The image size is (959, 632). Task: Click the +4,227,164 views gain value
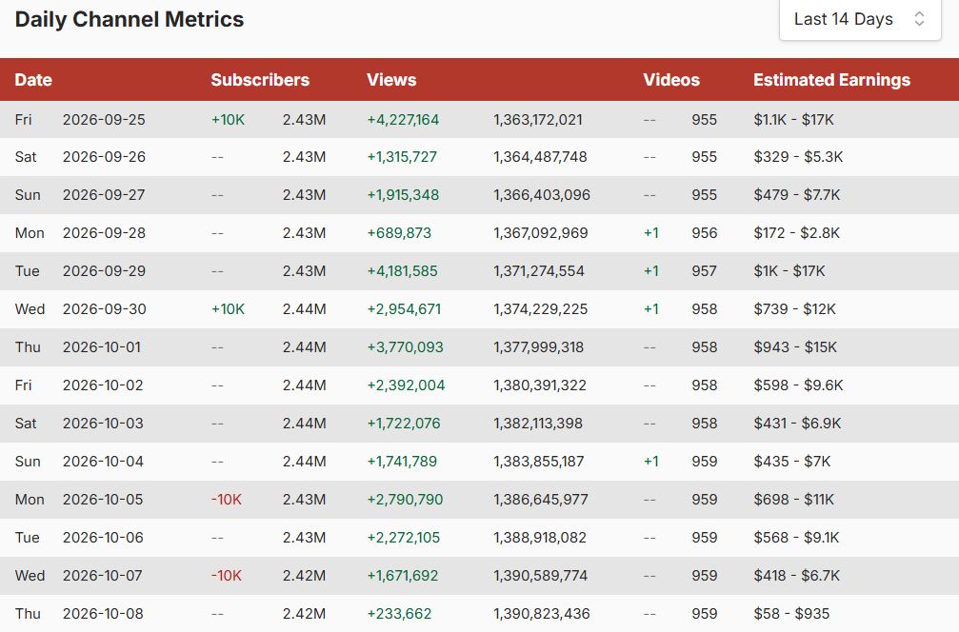click(403, 120)
